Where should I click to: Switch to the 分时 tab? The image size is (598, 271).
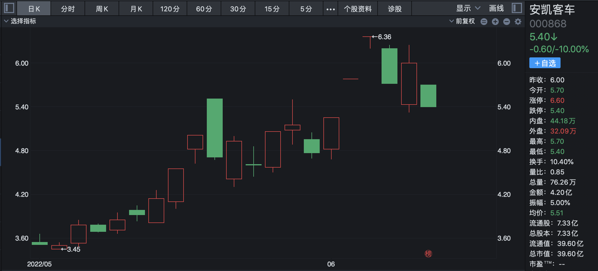(68, 9)
